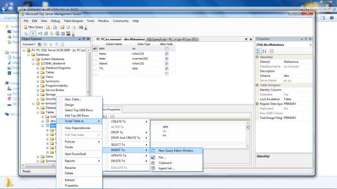This screenshot has height=189, width=337.
Task: Click the Generate Change Script icon
Action: [x=26, y=34]
